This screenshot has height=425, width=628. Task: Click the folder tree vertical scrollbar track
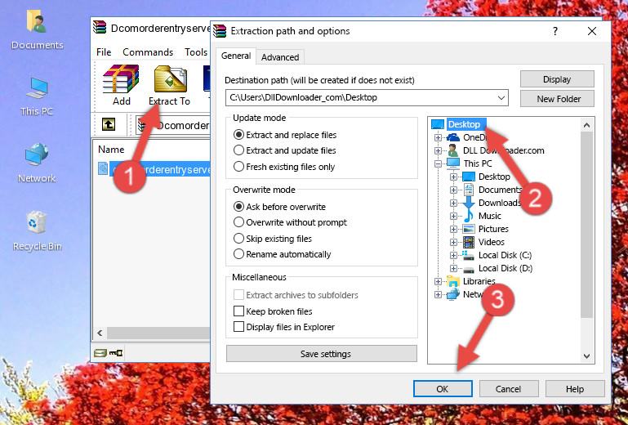click(x=586, y=240)
